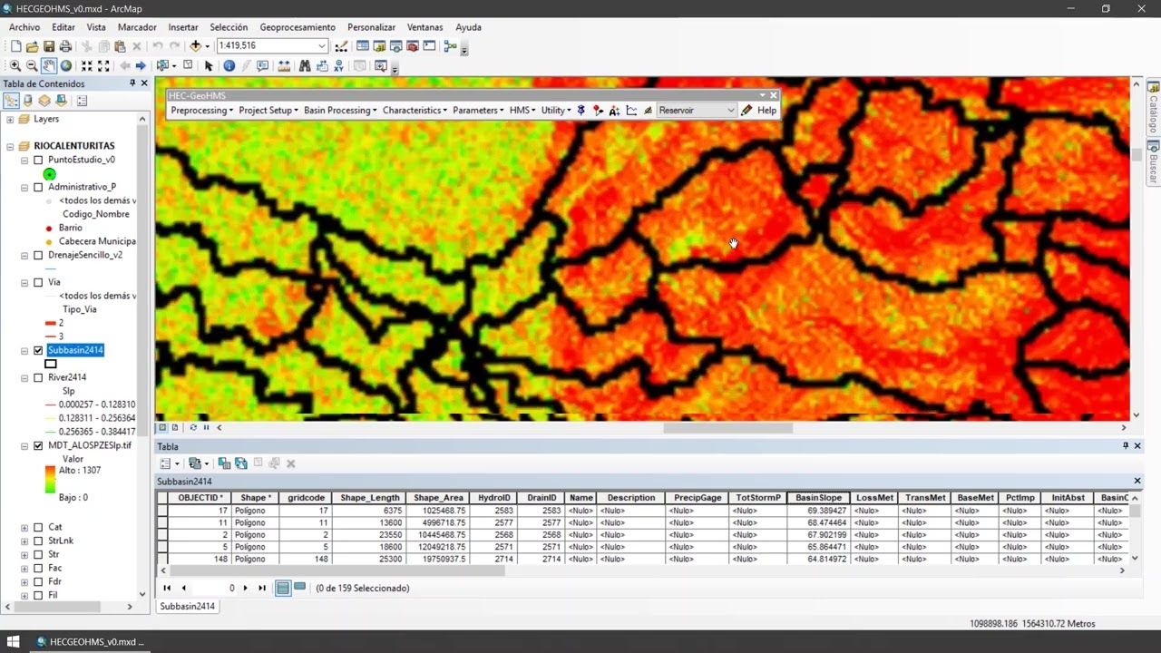
Task: Collapse the River2414 layer legend
Action: (x=25, y=378)
